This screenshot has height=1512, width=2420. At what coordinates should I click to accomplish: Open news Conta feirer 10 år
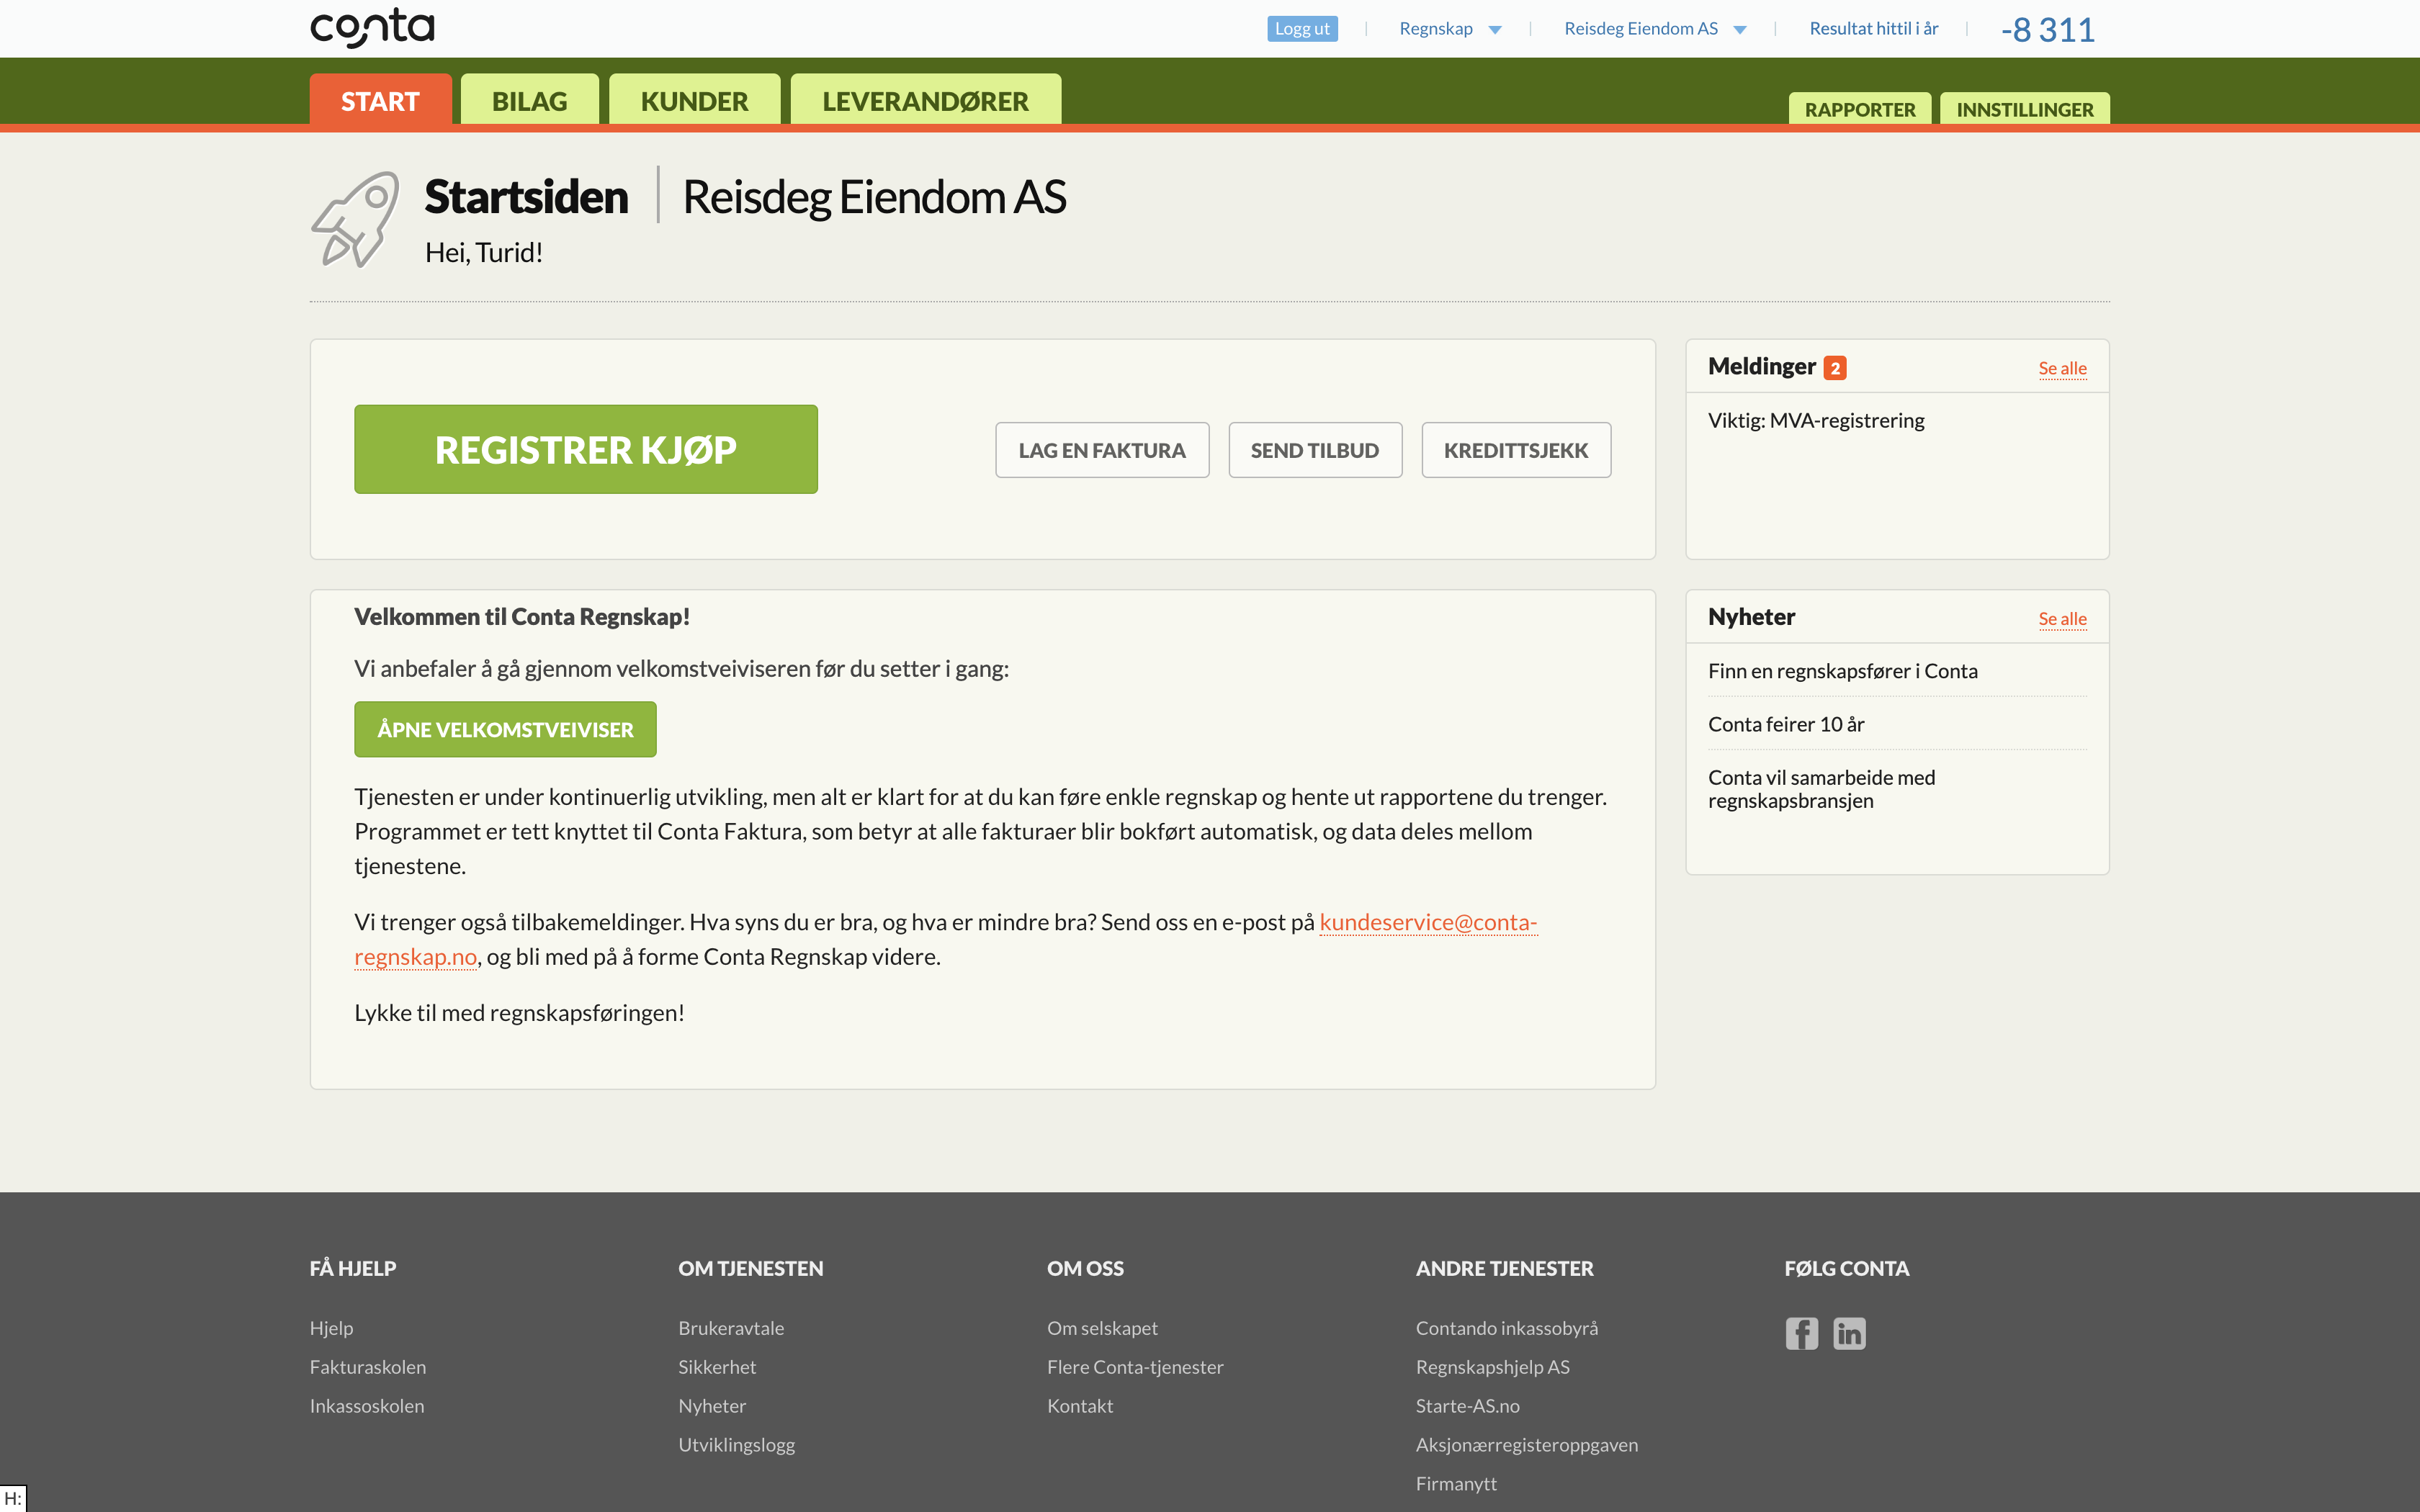[1786, 724]
